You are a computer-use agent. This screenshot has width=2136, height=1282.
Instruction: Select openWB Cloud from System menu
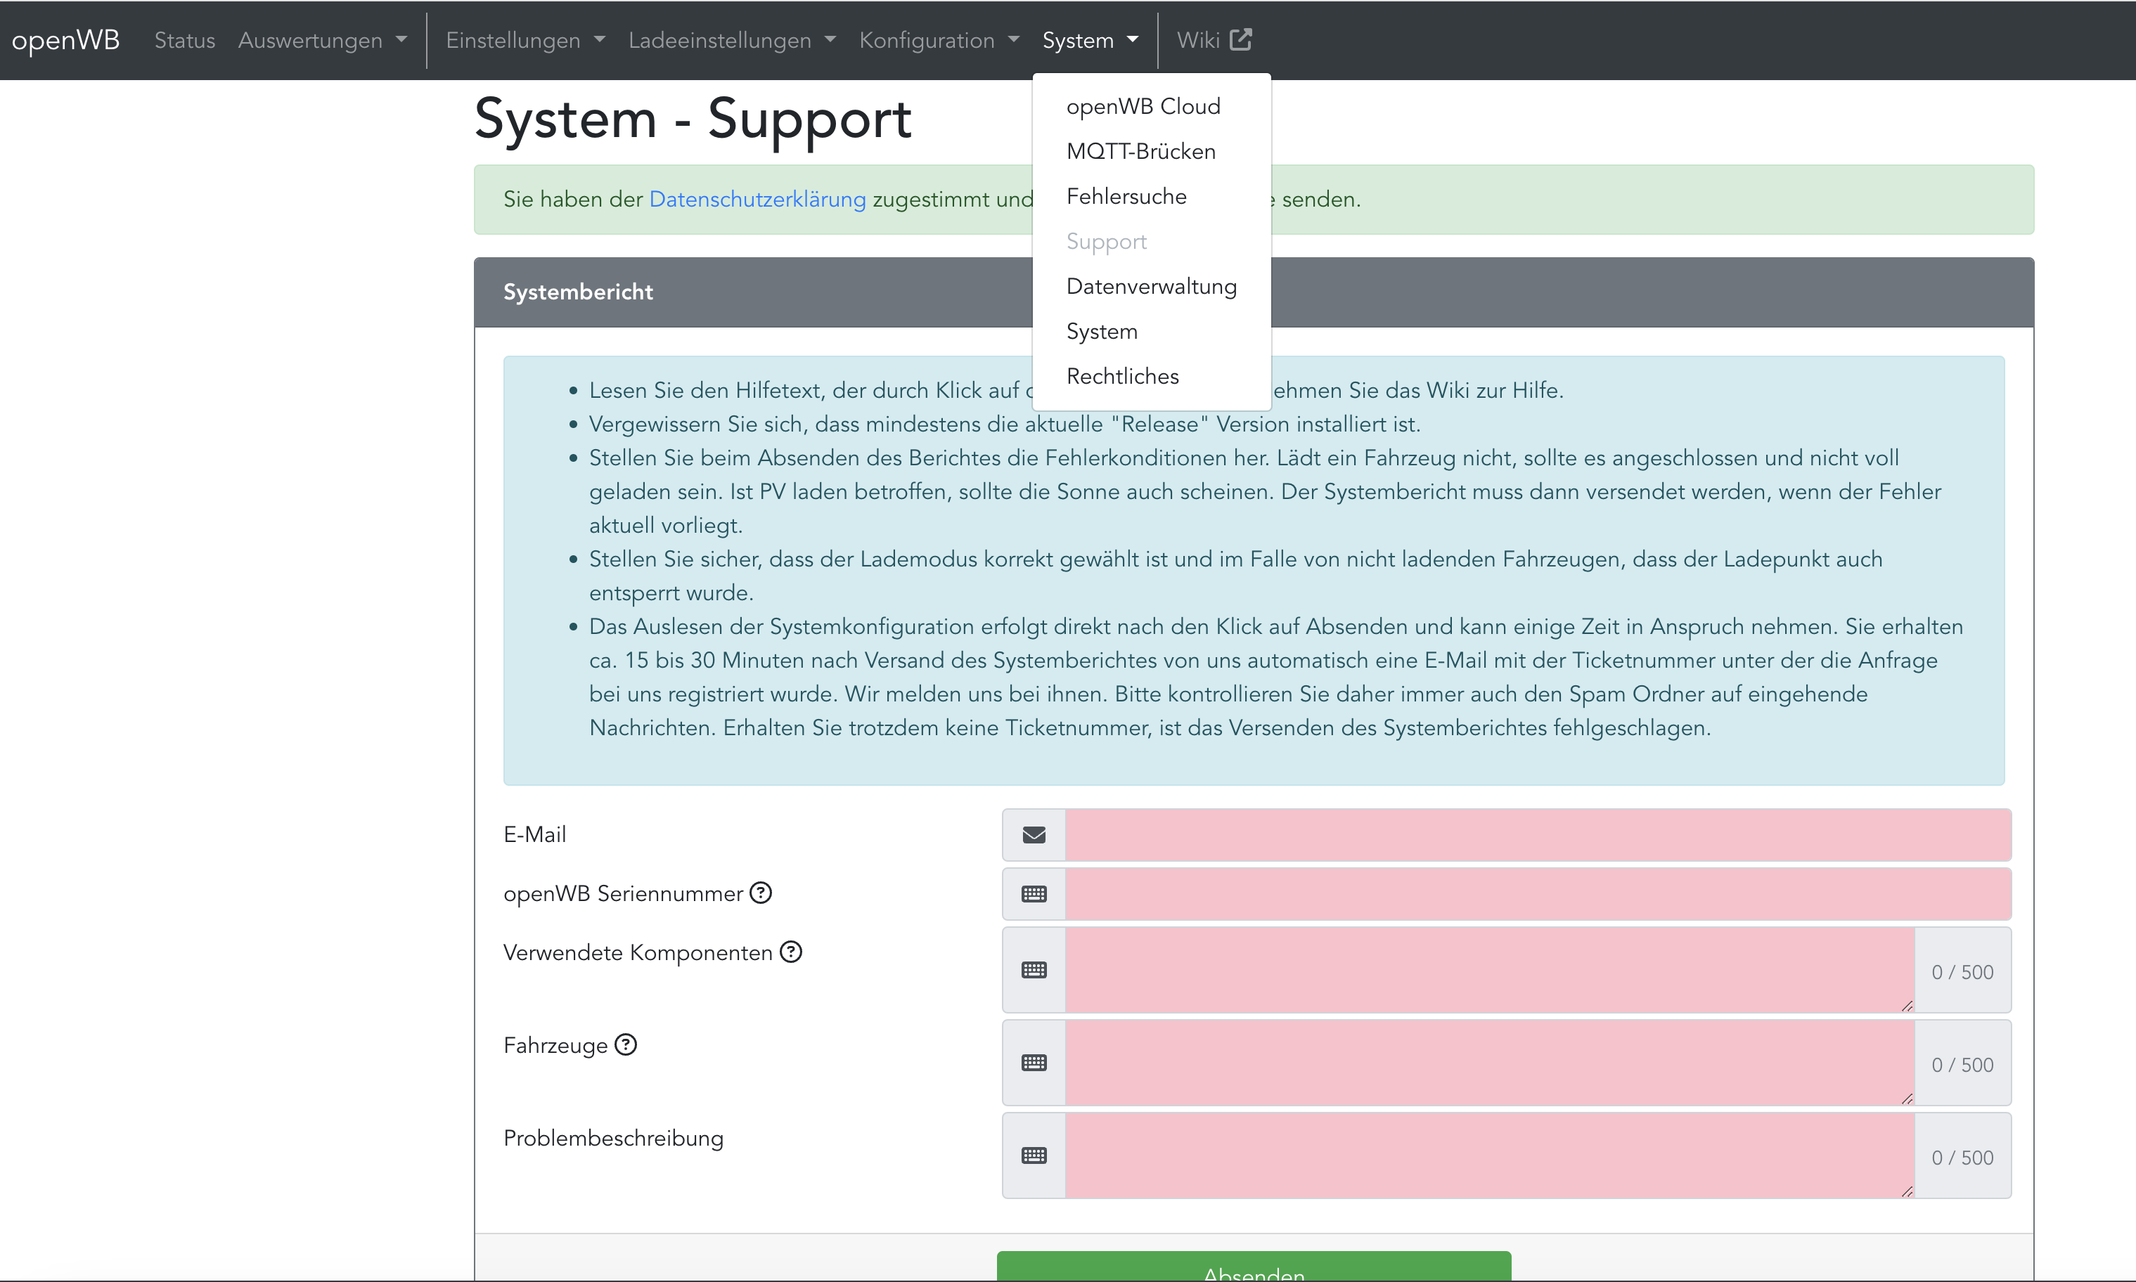pos(1143,106)
